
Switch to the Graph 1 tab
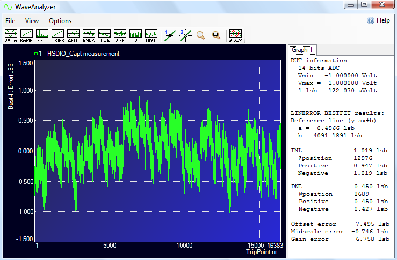click(303, 50)
